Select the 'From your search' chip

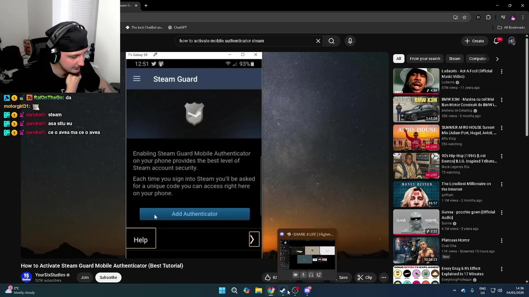click(425, 59)
